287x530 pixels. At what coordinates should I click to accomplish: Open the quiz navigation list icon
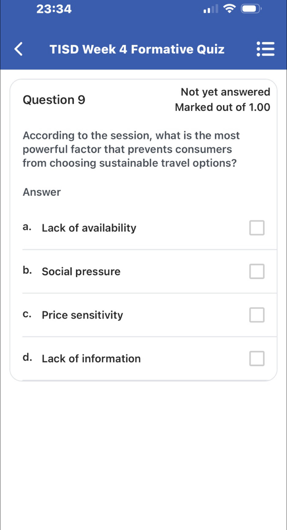[266, 49]
